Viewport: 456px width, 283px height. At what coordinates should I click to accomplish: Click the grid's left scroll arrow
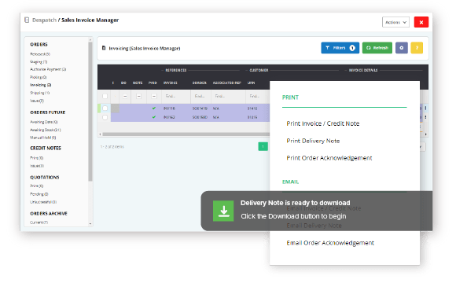tap(100, 134)
